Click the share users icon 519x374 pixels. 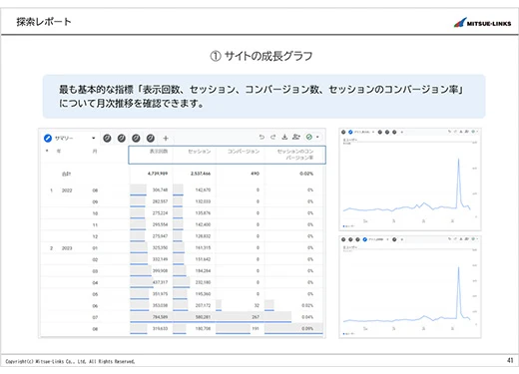pyautogui.click(x=296, y=137)
